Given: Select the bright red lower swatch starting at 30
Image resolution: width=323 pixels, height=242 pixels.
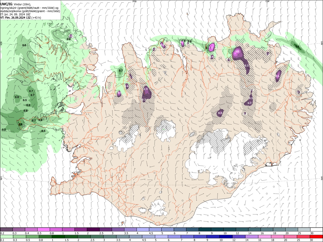Looking at the screenshot, I should (316, 236).
